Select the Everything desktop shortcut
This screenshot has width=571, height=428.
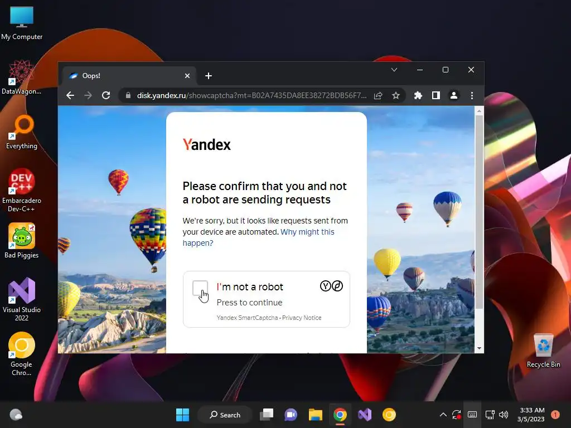[x=22, y=132]
